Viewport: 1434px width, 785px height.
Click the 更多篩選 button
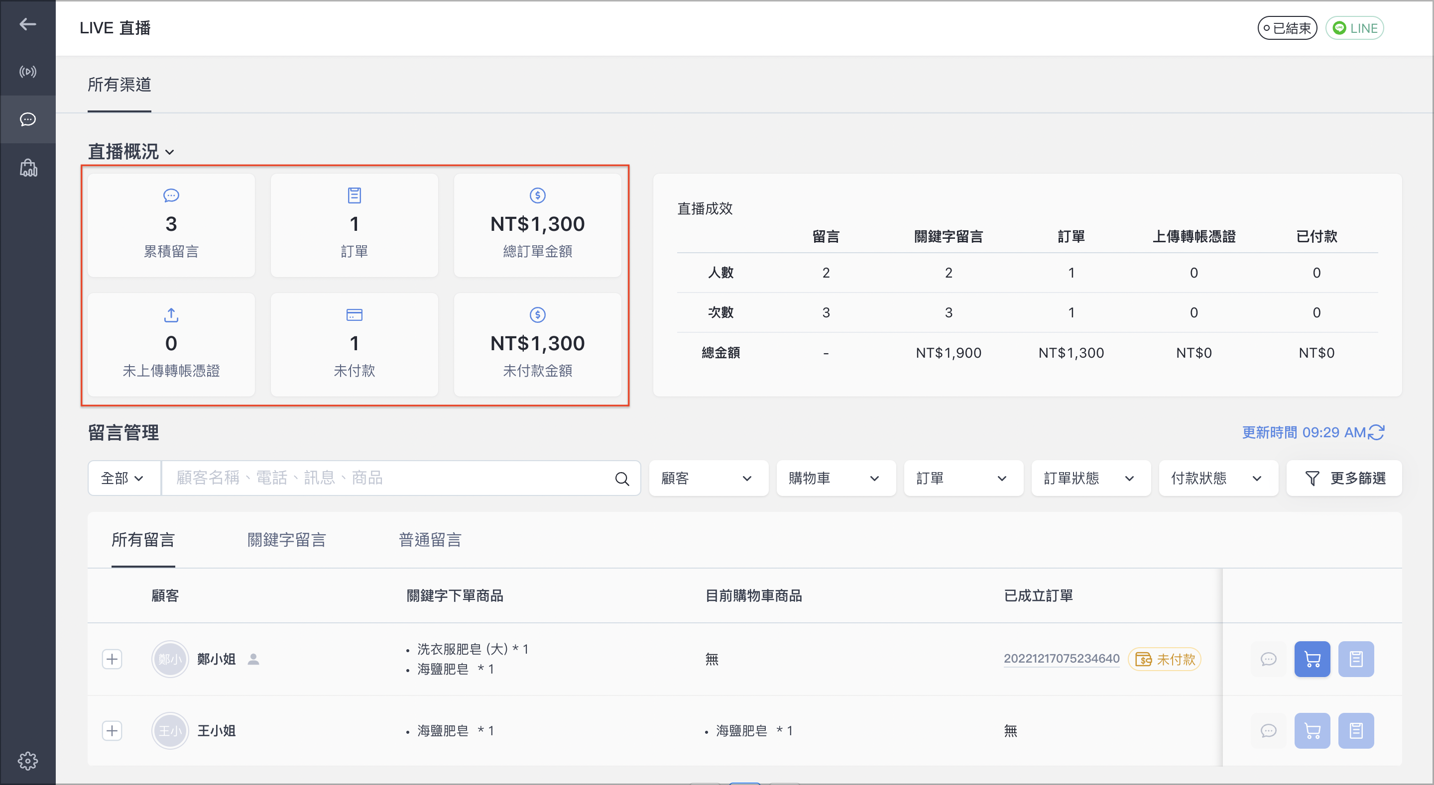tap(1344, 478)
